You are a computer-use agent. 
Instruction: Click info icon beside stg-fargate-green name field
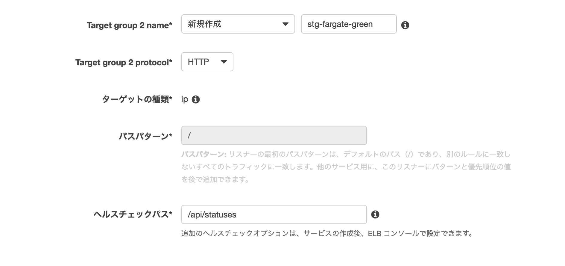[x=405, y=25]
